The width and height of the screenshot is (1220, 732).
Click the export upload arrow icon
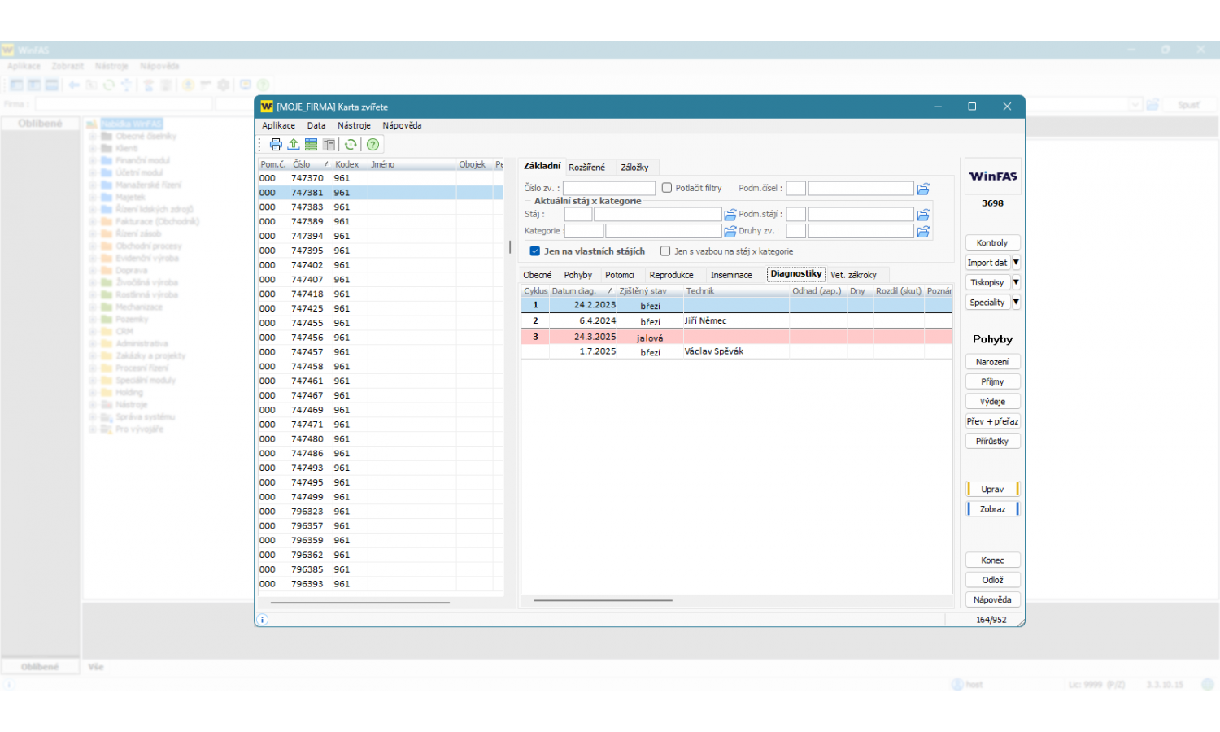click(x=294, y=145)
